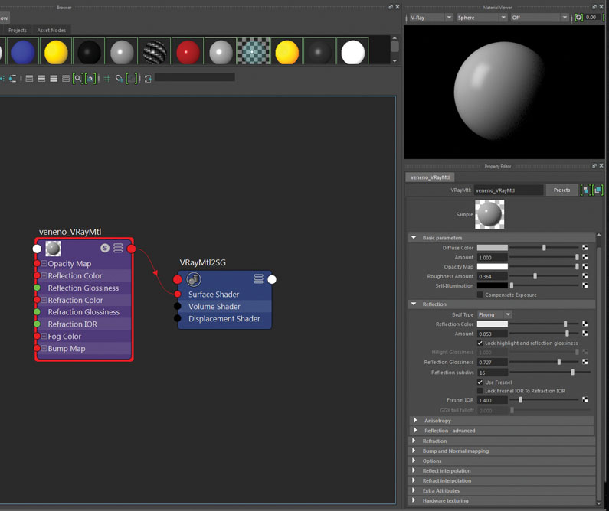This screenshot has width=609, height=511.
Task: Click the Roughness Amount slider
Action: pyautogui.click(x=544, y=275)
